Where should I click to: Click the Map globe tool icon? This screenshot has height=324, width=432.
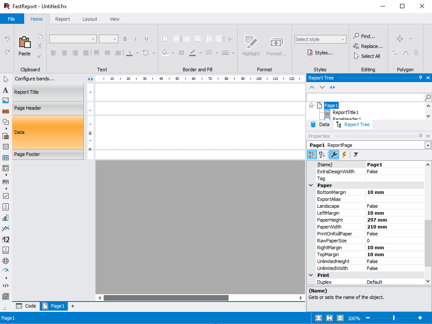click(6, 261)
